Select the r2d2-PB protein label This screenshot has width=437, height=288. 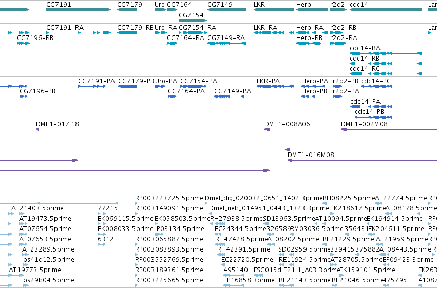click(x=346, y=81)
